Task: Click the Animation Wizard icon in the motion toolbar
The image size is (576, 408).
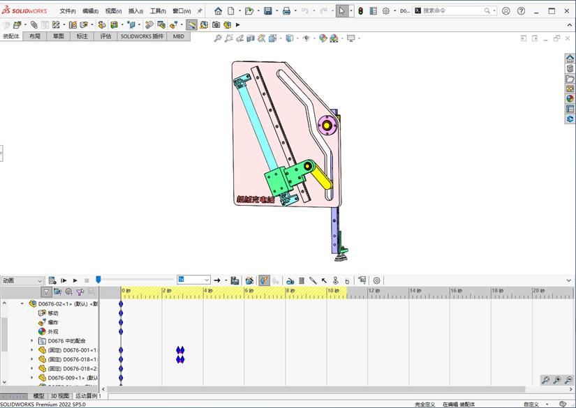Action: [x=249, y=280]
